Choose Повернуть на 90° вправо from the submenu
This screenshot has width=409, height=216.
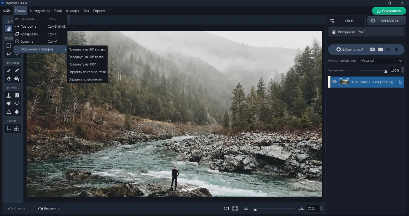87,49
